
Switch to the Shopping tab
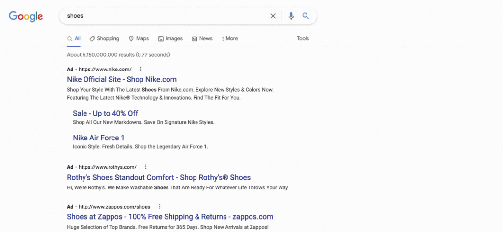click(x=104, y=38)
